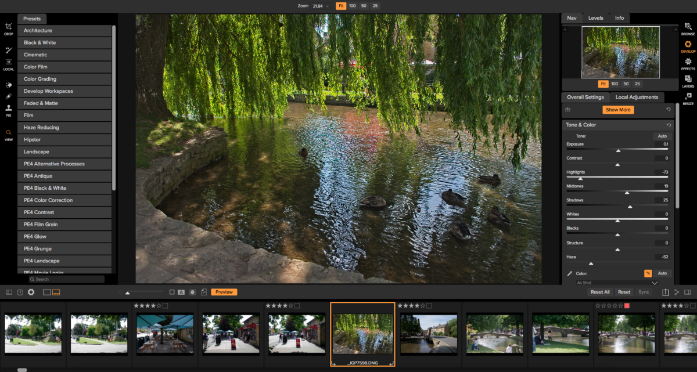
Task: Adjust the Highlights slider handle
Action: tap(580, 179)
